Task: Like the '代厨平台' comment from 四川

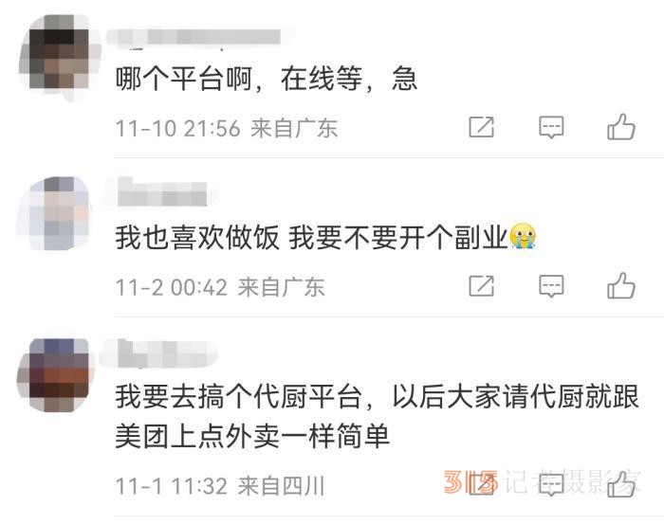Action: pyautogui.click(x=620, y=484)
